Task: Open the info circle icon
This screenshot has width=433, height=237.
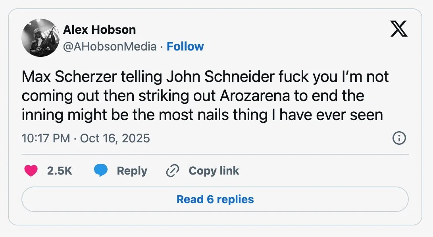Action: coord(399,138)
